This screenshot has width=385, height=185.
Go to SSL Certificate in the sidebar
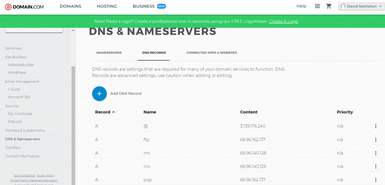(20, 114)
